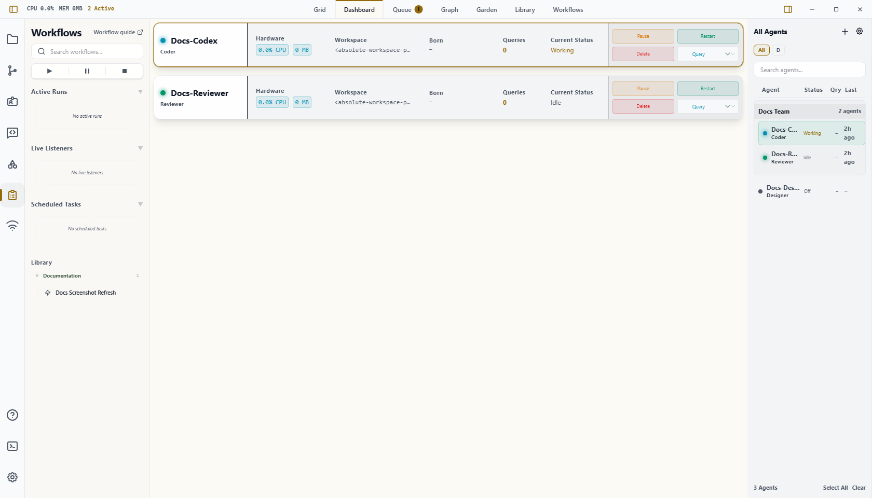The height and width of the screenshot is (498, 872).
Task: Open the git branch sidebar icon
Action: [12, 71]
